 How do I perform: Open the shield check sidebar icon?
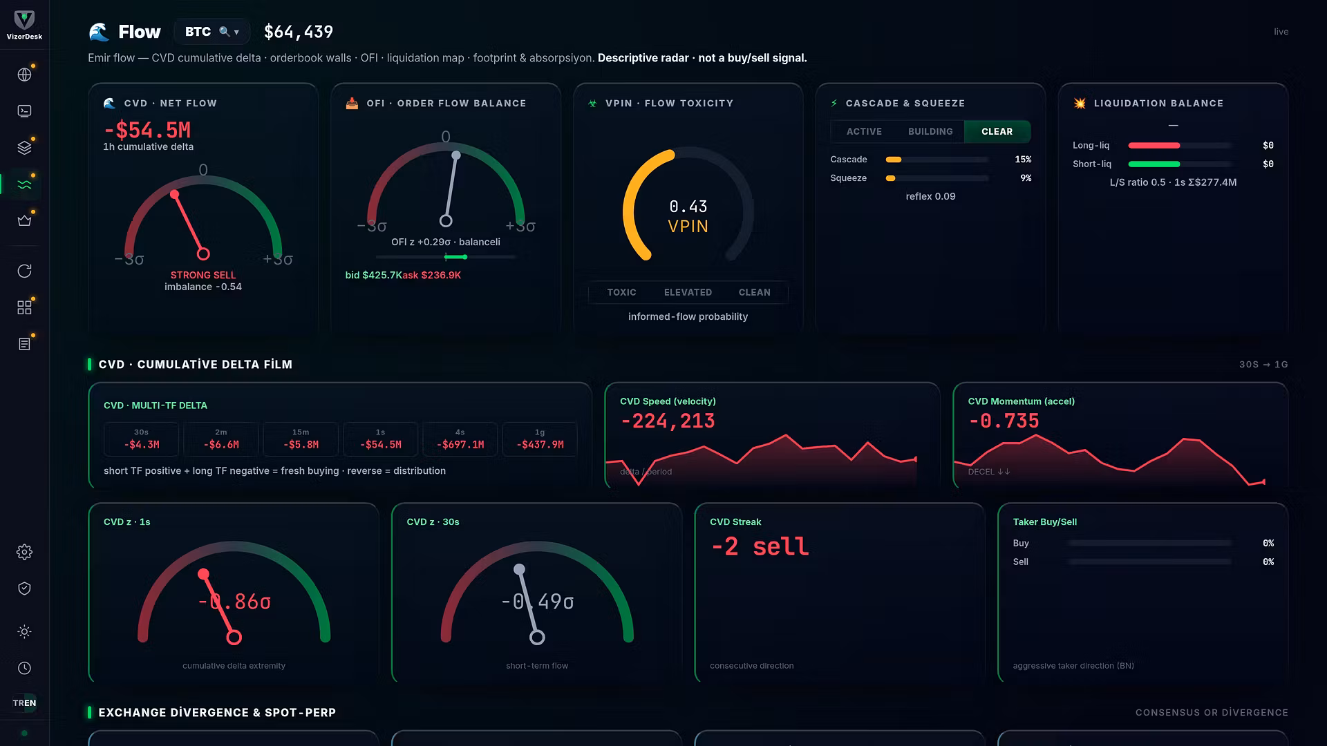pyautogui.click(x=24, y=589)
